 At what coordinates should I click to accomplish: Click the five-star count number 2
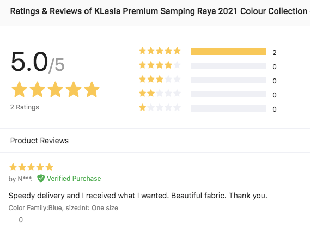click(275, 53)
